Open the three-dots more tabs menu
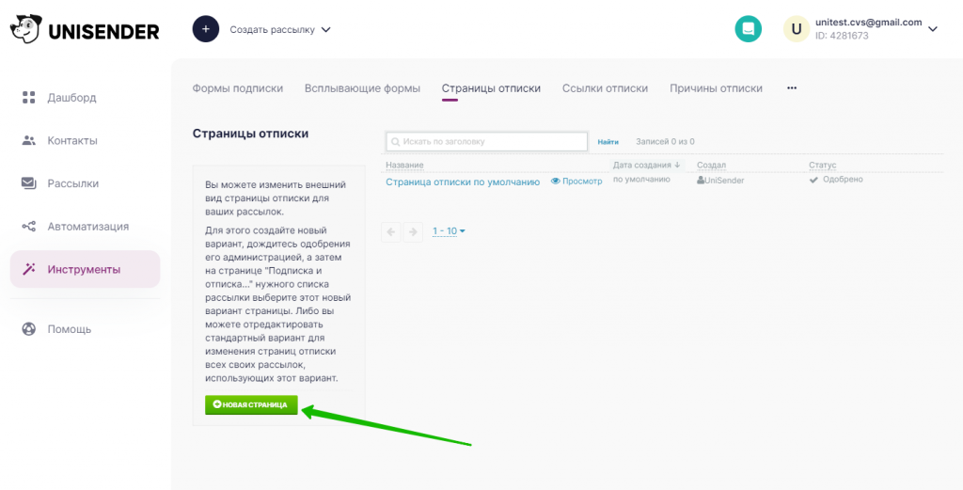The width and height of the screenshot is (963, 490). [792, 88]
